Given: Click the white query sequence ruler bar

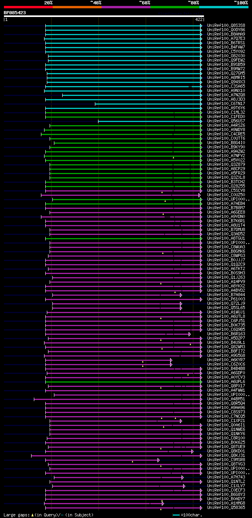Looking at the screenshot, I should (x=104, y=16).
